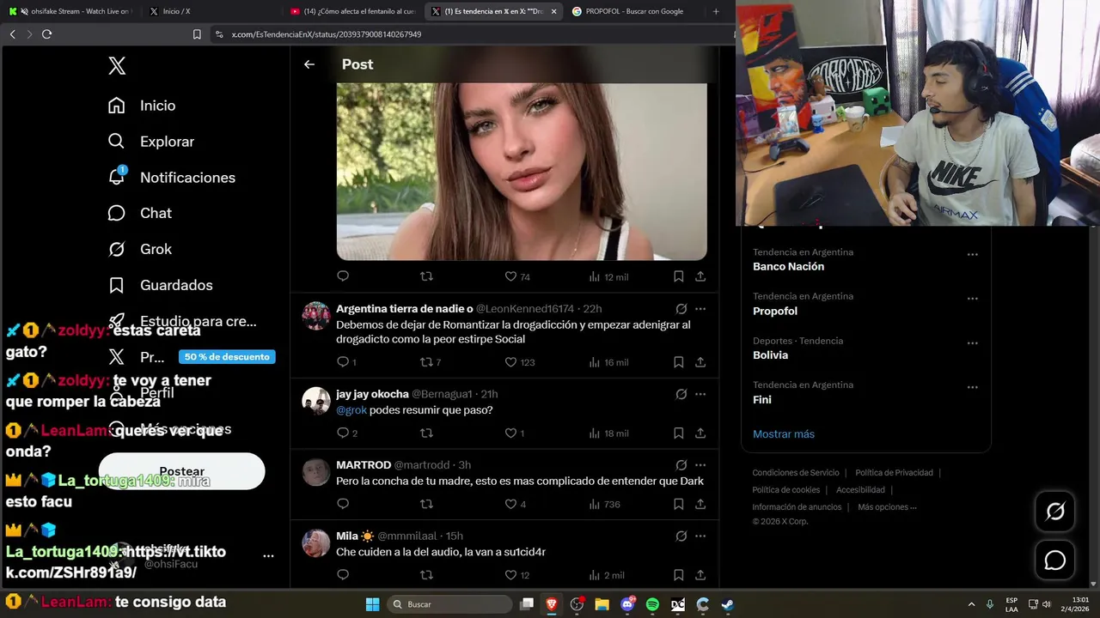Click Grok icon on Argentina tierra de nadie's comment

pos(681,309)
